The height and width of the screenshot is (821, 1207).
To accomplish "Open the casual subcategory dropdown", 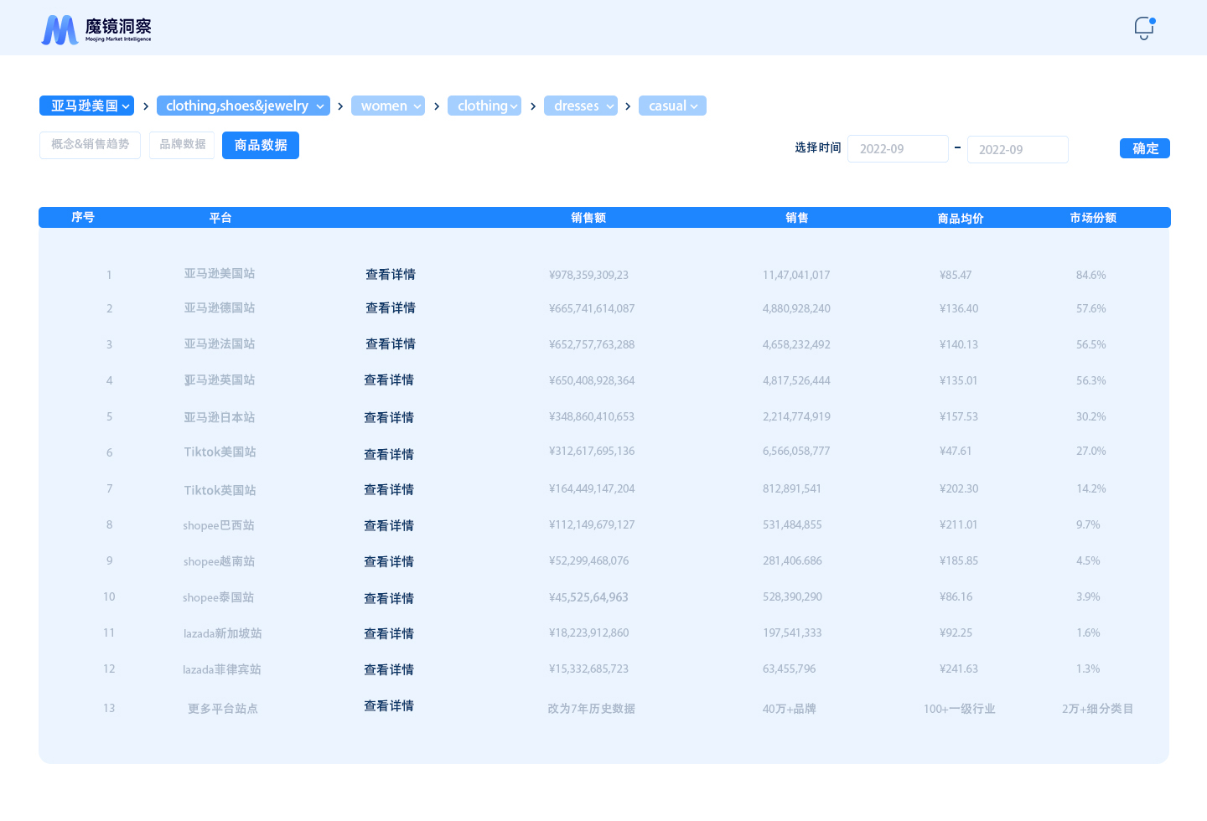I will click(672, 106).
